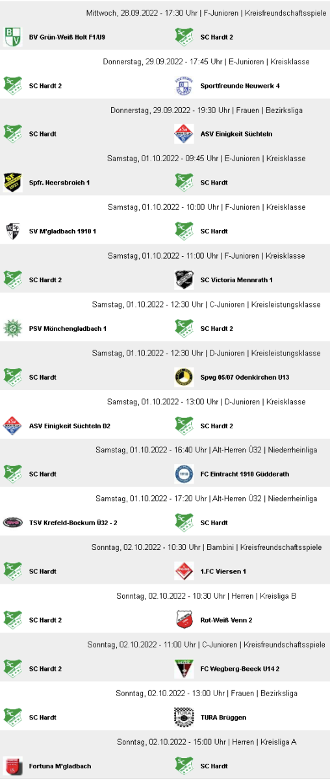Screen dimensions: 330x780
Task: Click the 1.FC Viersen 1 red crest
Action: pyautogui.click(x=184, y=571)
